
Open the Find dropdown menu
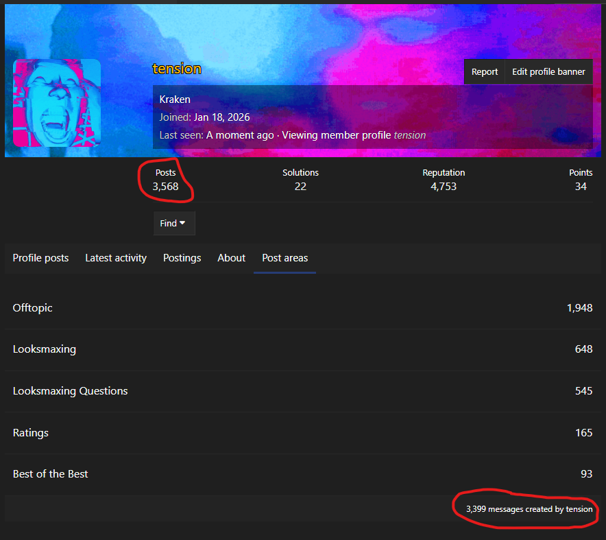[173, 223]
